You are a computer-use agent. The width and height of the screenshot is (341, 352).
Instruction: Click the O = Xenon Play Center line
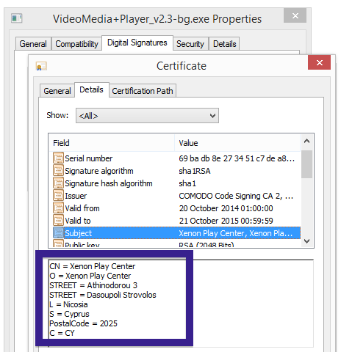90,276
